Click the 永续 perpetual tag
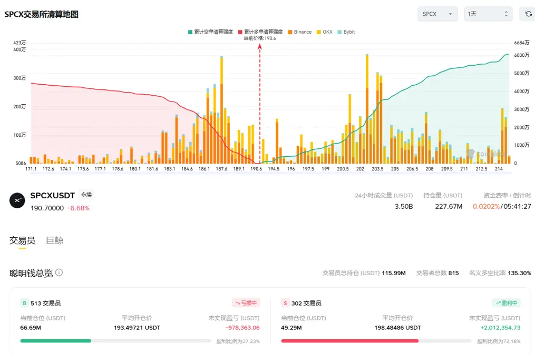 [x=86, y=195]
